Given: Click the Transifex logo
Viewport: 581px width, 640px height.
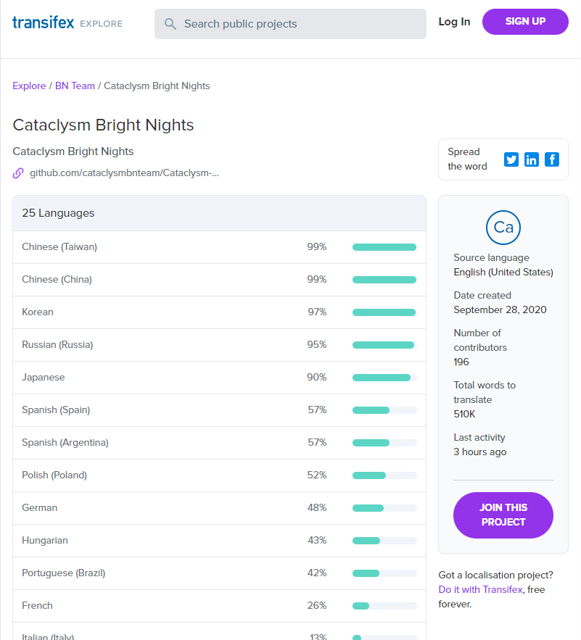Looking at the screenshot, I should [x=44, y=22].
